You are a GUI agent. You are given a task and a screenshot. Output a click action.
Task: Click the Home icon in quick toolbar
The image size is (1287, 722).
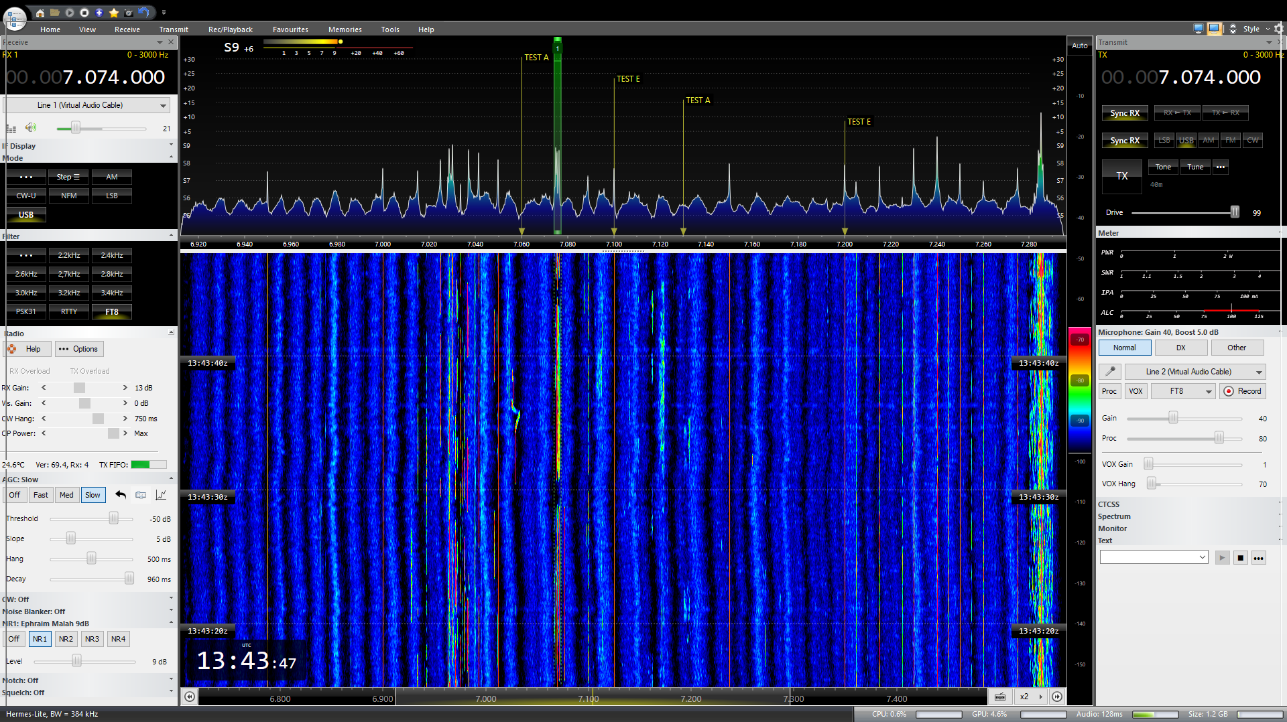pos(40,13)
